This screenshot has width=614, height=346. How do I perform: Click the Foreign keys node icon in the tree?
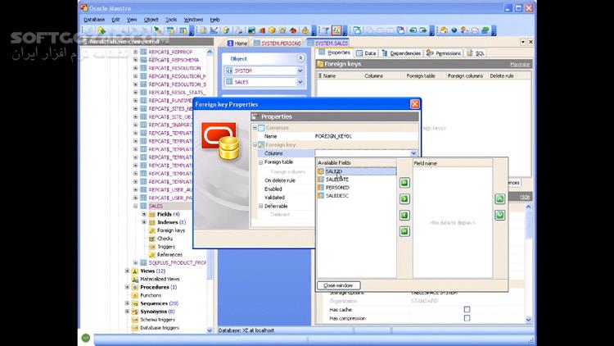click(152, 230)
